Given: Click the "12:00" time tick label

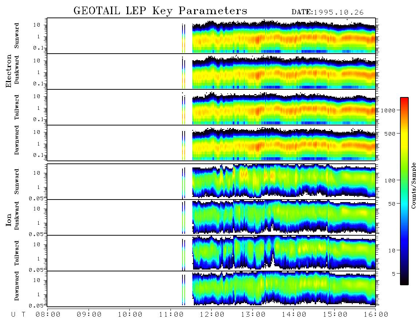Looking at the screenshot, I should coord(212,315).
